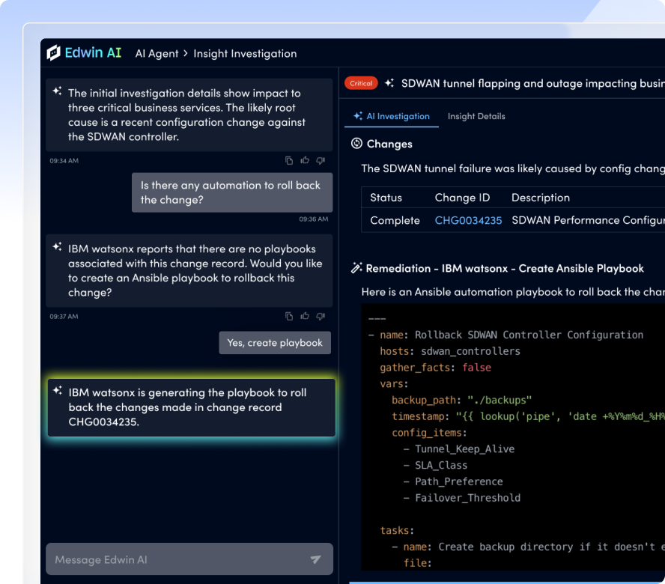Click the Remediation magic wand icon
The width and height of the screenshot is (665, 584).
(x=356, y=268)
